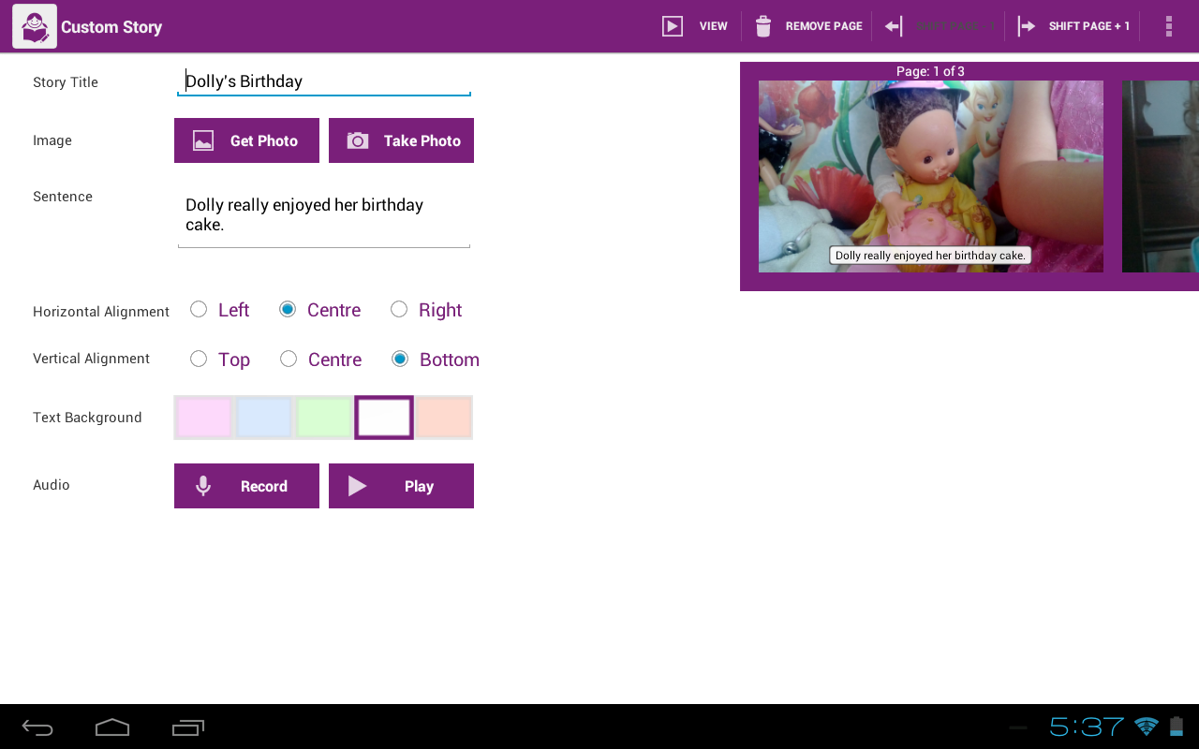Viewport: 1199px width, 749px height.
Task: Tap the Android Back navigation icon
Action: 37,727
